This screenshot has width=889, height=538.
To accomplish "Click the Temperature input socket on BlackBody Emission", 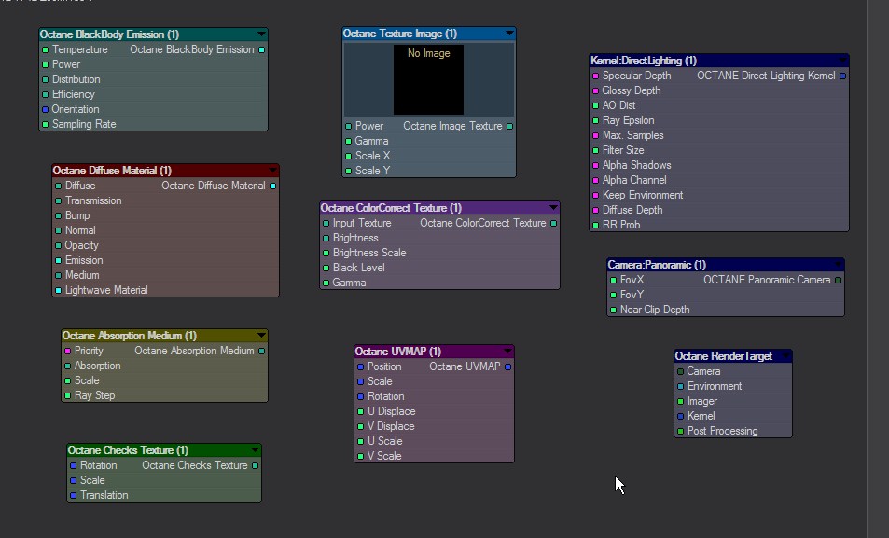I will 46,50.
